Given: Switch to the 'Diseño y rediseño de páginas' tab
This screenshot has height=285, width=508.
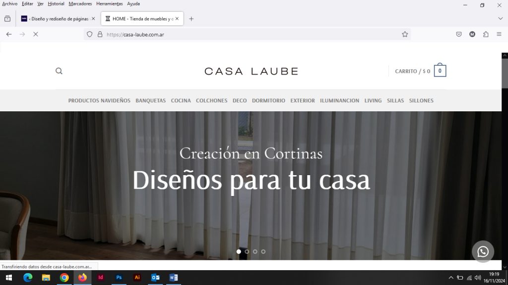Looking at the screenshot, I should coord(59,19).
